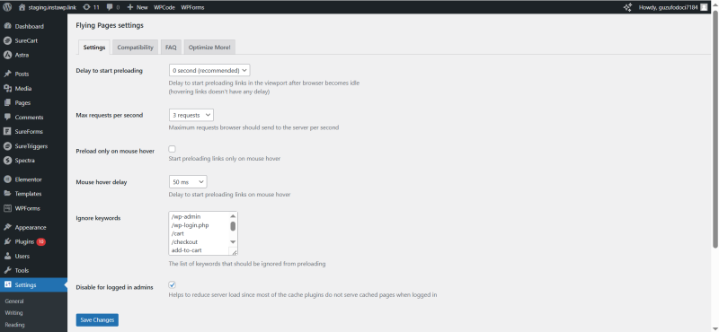Click the WPForms icon in sidebar
This screenshot has height=332, width=719.
coord(7,208)
